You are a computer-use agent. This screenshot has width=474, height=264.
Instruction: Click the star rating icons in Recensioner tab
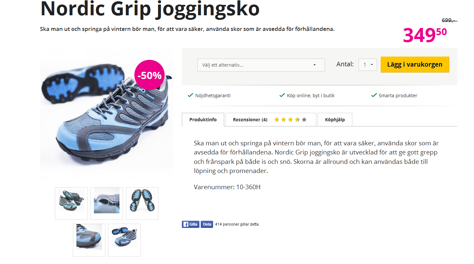click(291, 120)
